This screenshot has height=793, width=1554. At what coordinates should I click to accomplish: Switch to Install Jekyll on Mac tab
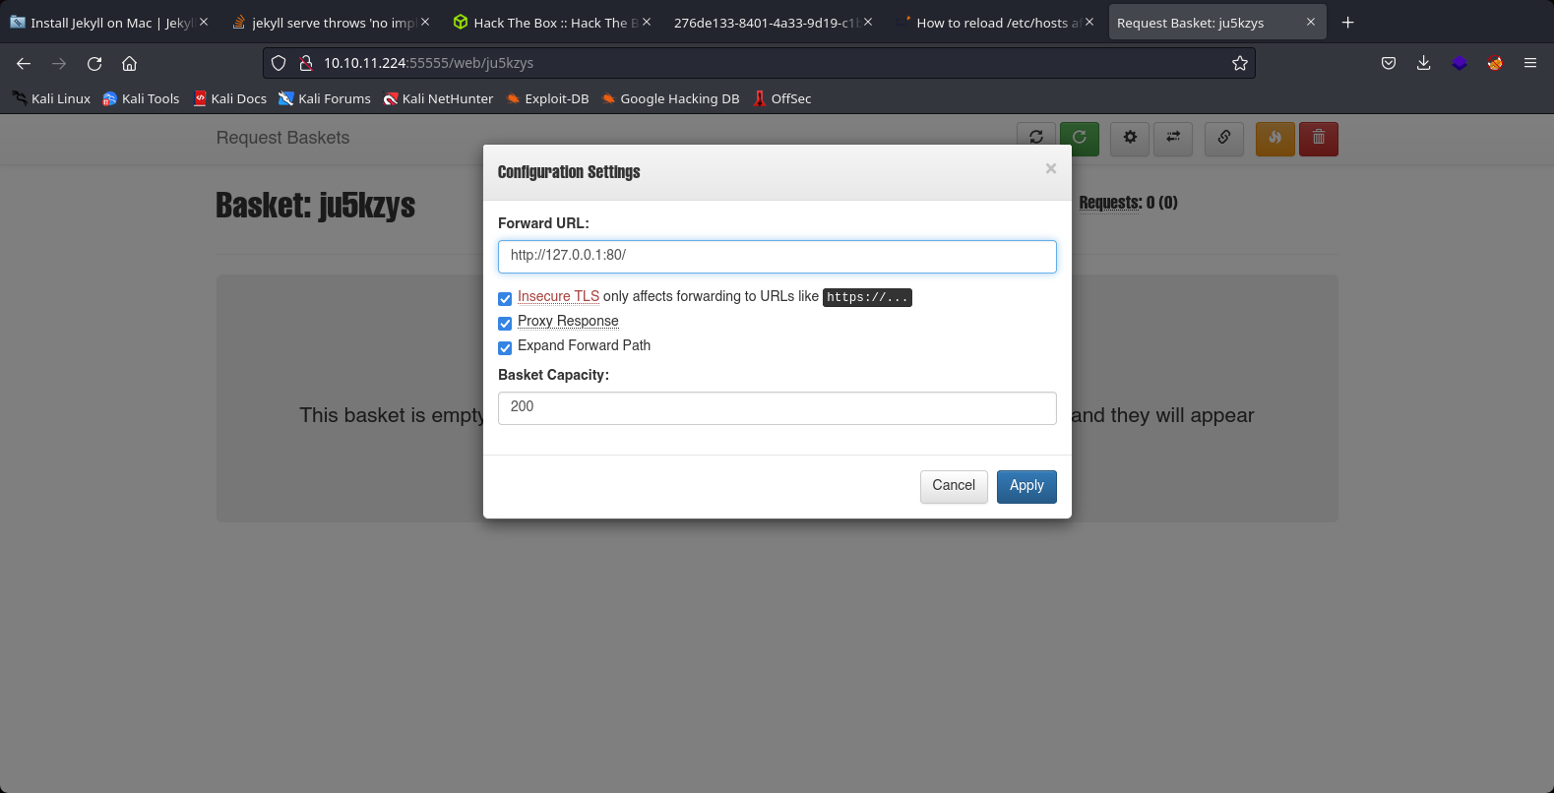coord(109,22)
